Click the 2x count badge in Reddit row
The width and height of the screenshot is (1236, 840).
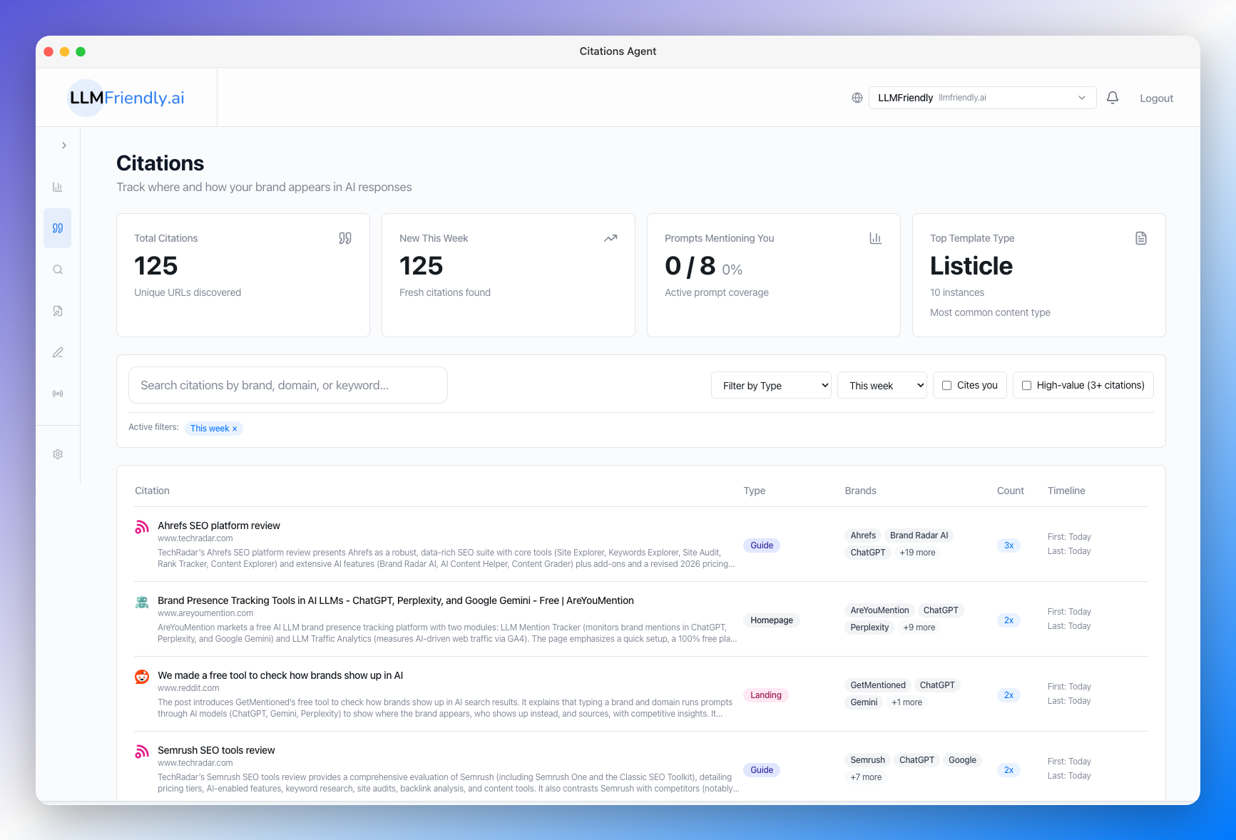click(x=1009, y=695)
